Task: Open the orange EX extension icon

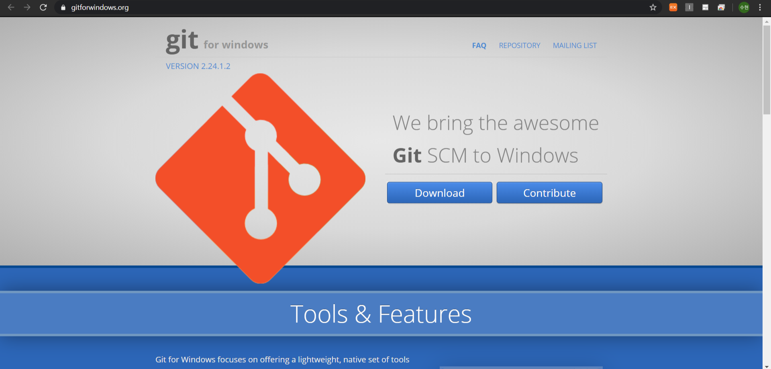Action: (x=673, y=7)
